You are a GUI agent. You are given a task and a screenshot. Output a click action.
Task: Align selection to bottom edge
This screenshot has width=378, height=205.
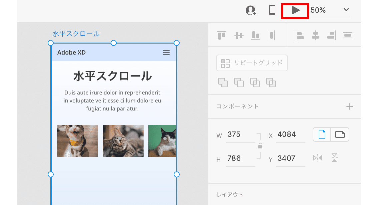[x=256, y=35]
